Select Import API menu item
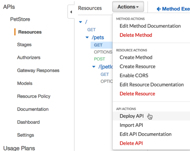The width and height of the screenshot is (190, 151). click(131, 125)
